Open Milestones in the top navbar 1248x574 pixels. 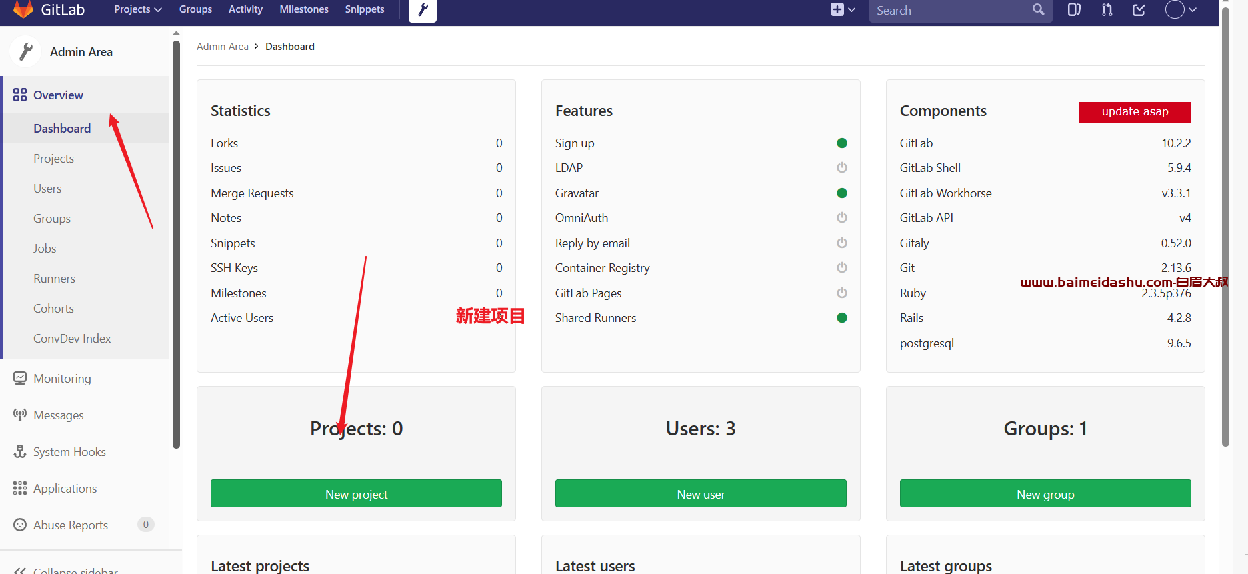[x=304, y=9]
